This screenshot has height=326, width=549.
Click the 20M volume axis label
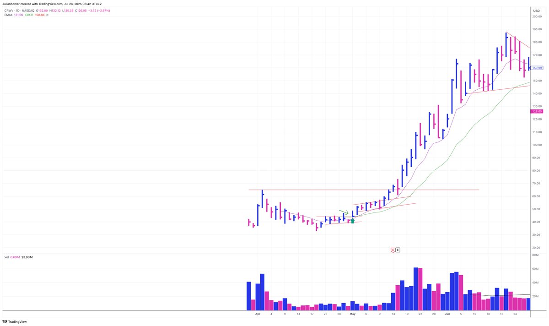click(x=535, y=296)
